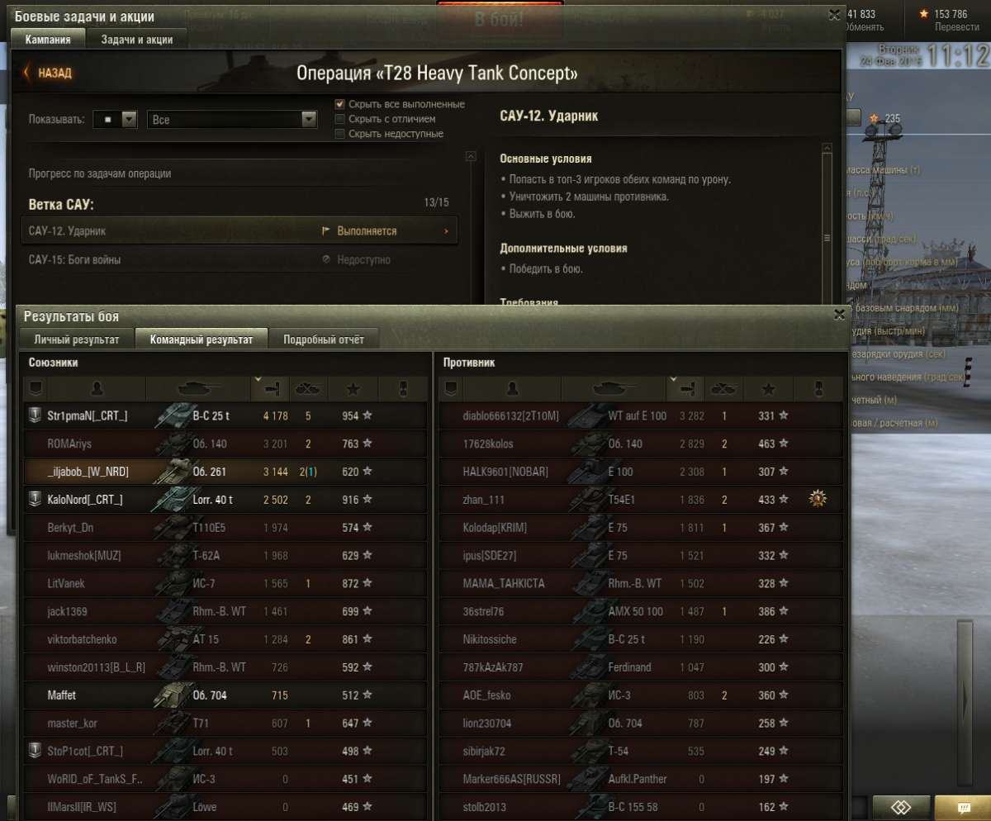Go back with the "НАЗАД" button
The image size is (991, 821).
pos(48,73)
